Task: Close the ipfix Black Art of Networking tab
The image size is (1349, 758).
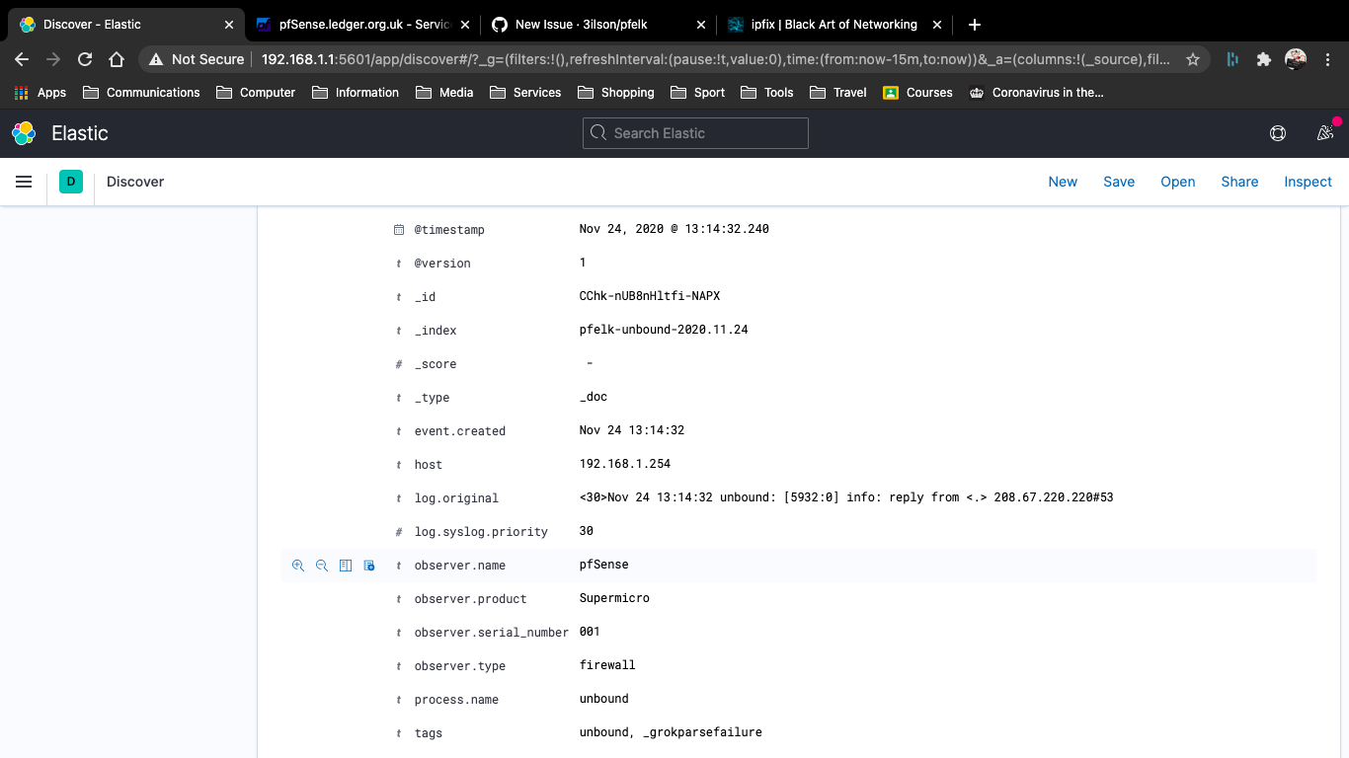Action: coord(937,25)
